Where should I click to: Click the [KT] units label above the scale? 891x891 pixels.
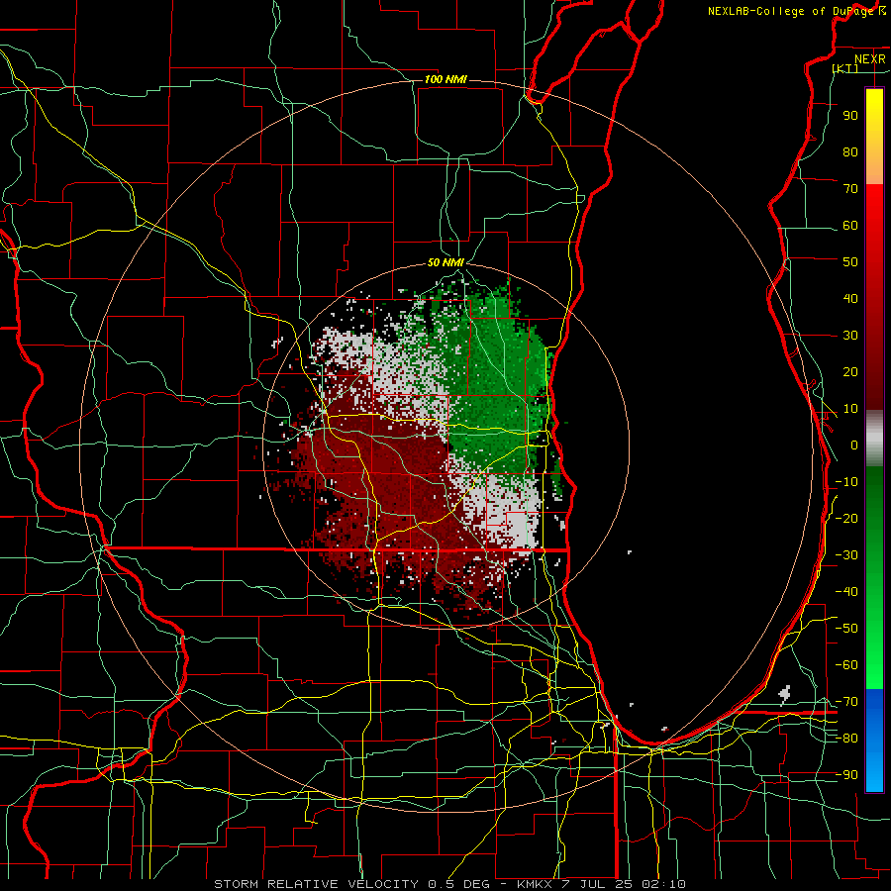click(845, 68)
